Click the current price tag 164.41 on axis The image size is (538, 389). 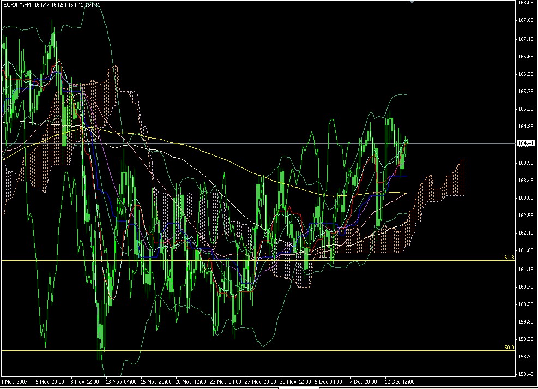525,143
